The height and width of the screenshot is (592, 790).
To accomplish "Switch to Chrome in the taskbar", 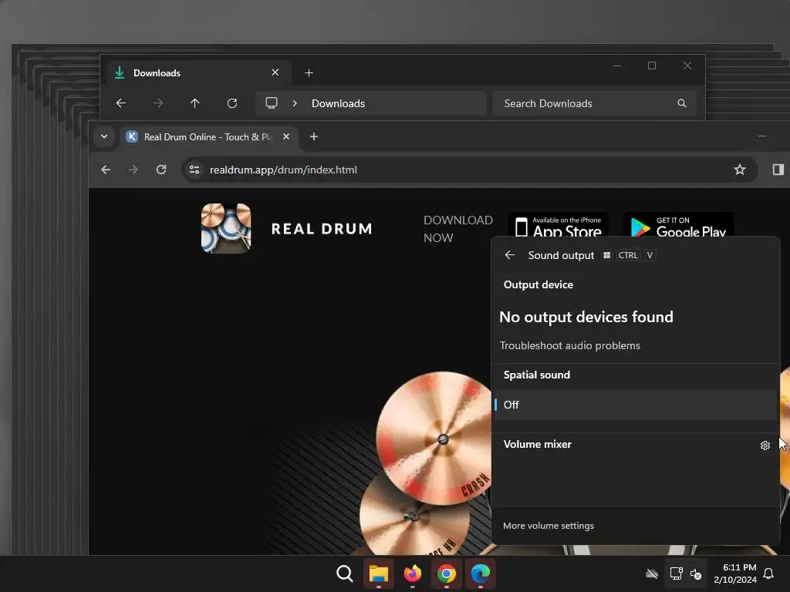I will [x=447, y=573].
